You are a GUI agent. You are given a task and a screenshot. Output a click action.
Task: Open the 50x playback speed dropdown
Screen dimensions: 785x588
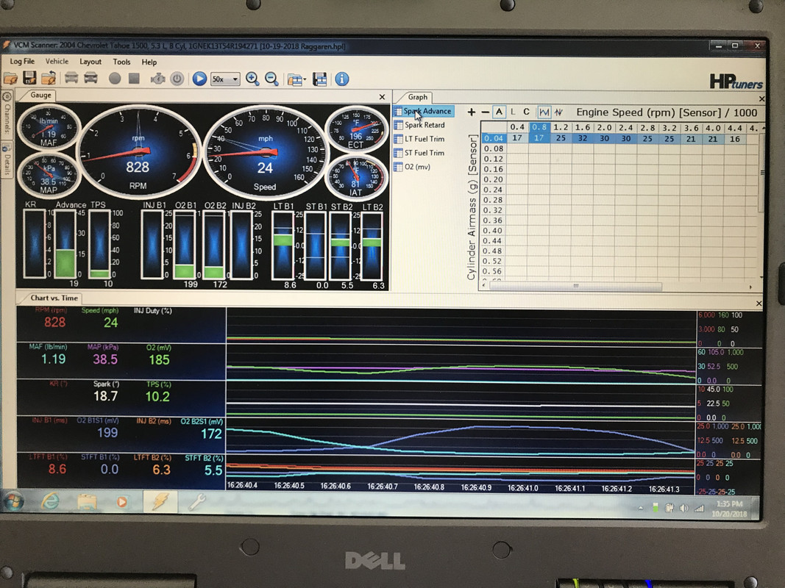225,79
